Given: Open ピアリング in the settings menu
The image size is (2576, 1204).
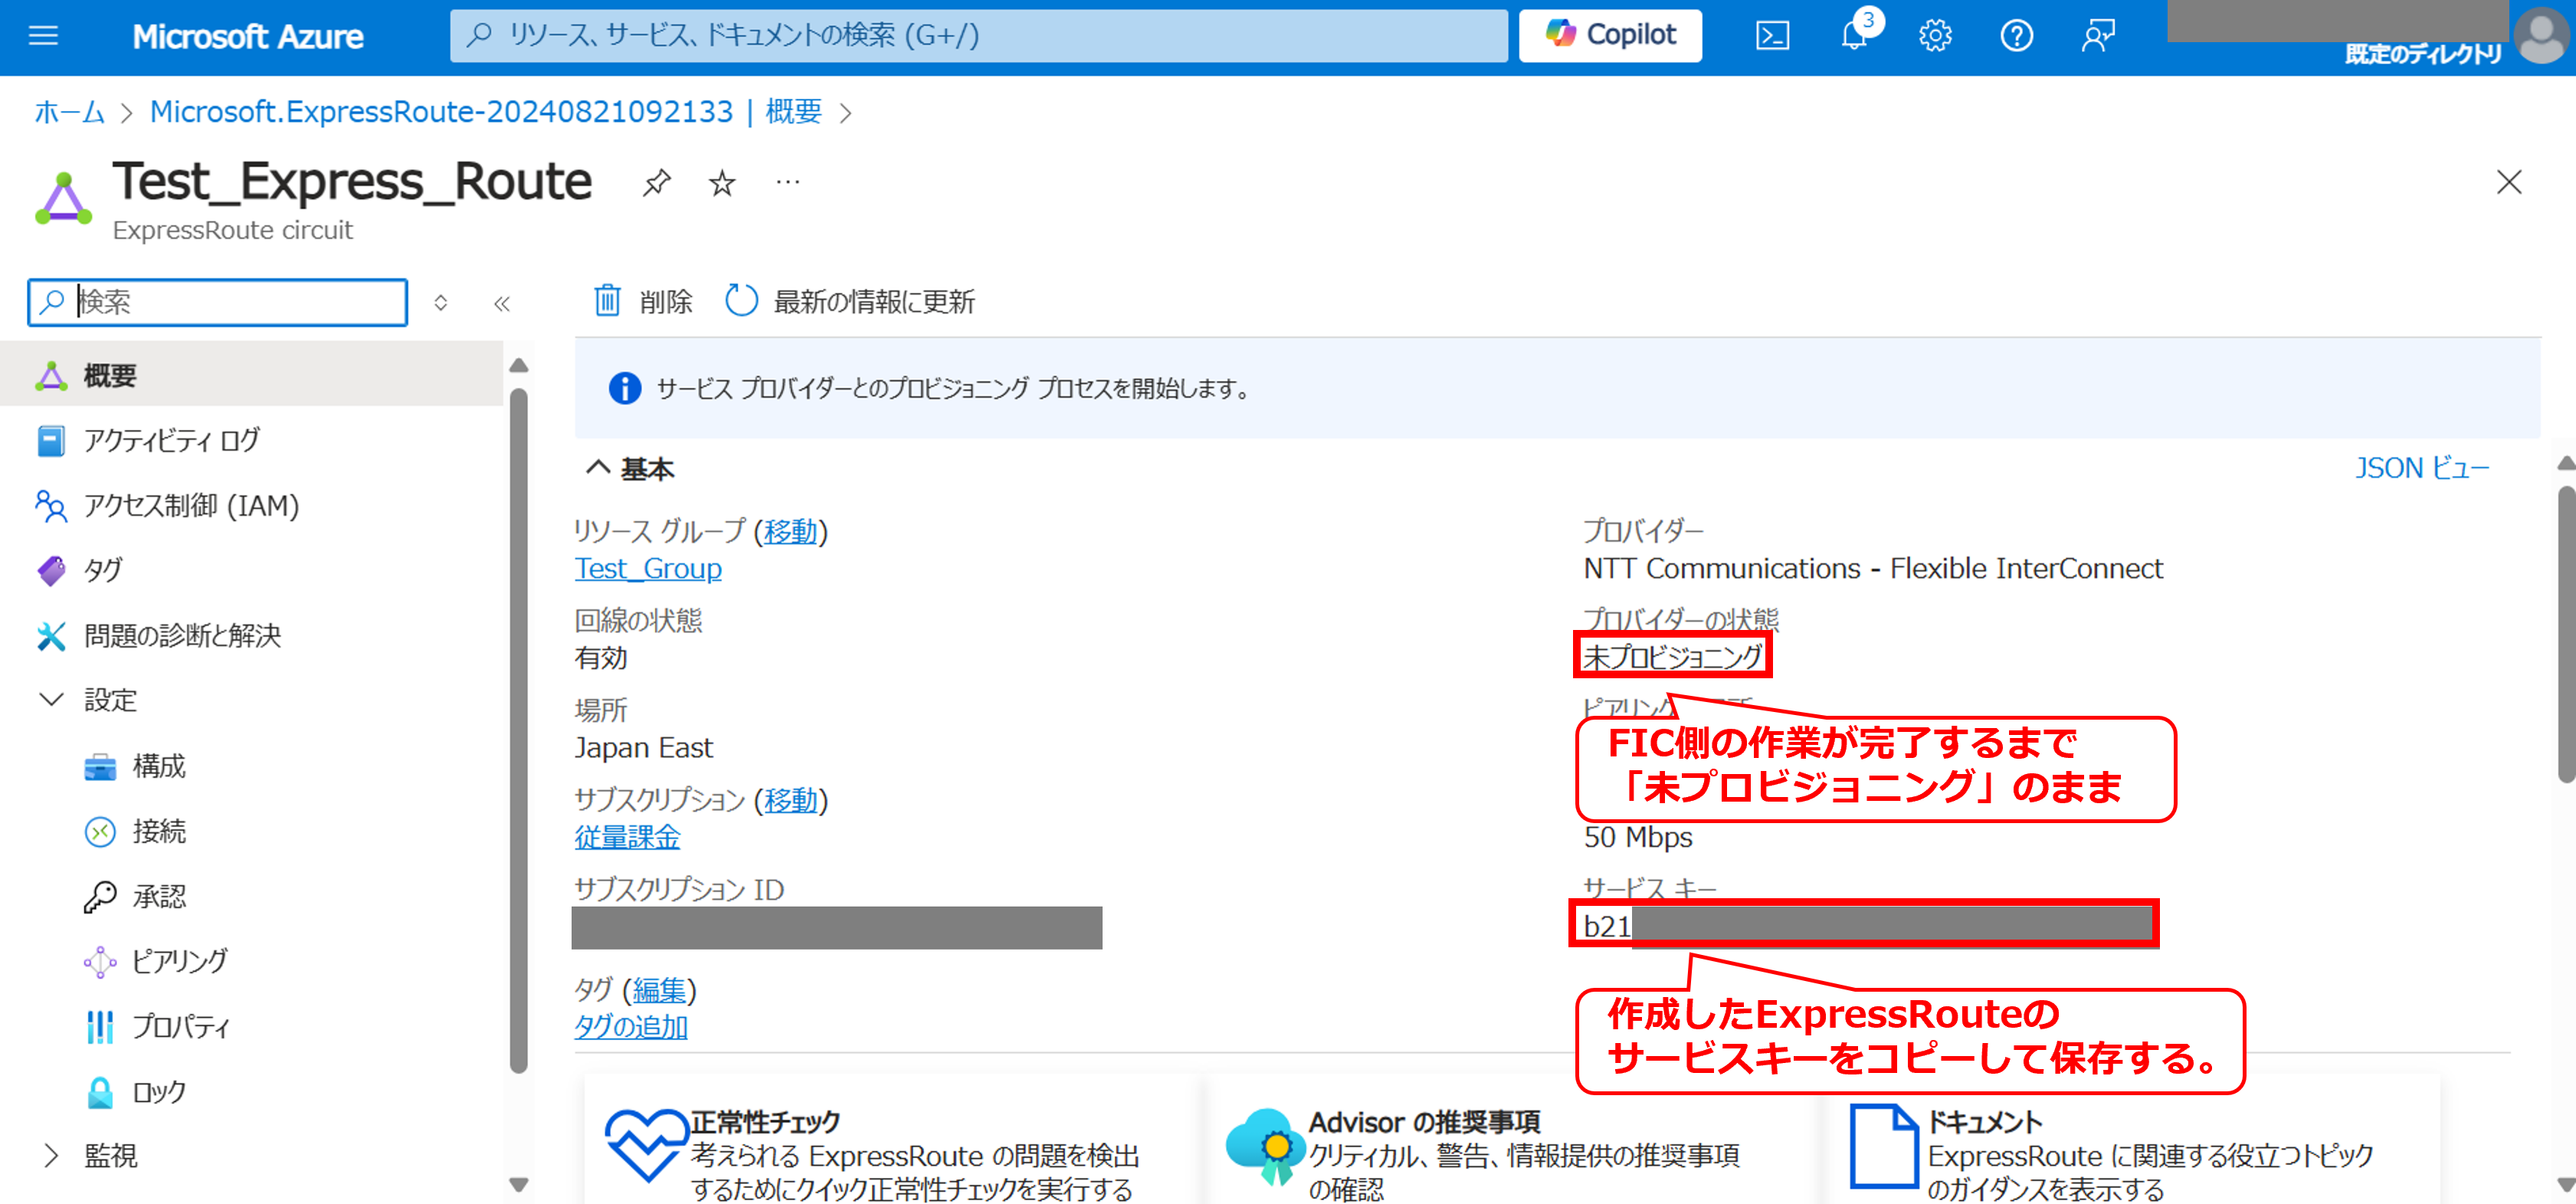Looking at the screenshot, I should (x=180, y=961).
